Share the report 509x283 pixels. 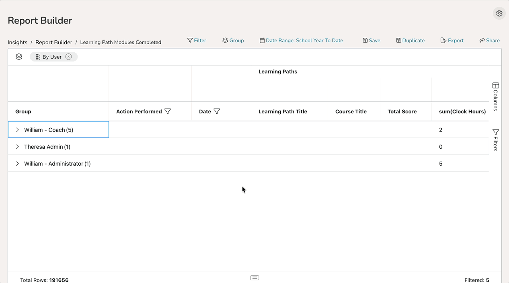(x=489, y=41)
